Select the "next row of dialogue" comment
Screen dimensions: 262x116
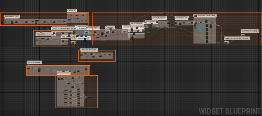[89, 50]
